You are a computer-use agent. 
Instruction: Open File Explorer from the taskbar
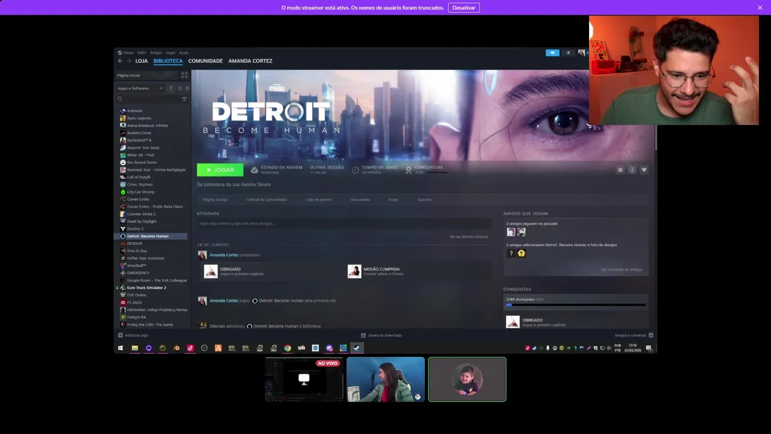click(x=134, y=348)
